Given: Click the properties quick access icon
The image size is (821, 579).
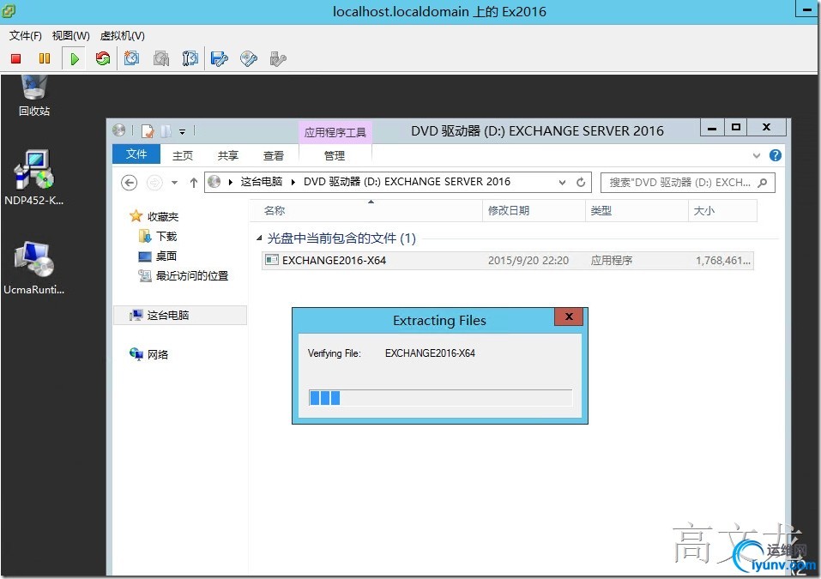Looking at the screenshot, I should [148, 131].
